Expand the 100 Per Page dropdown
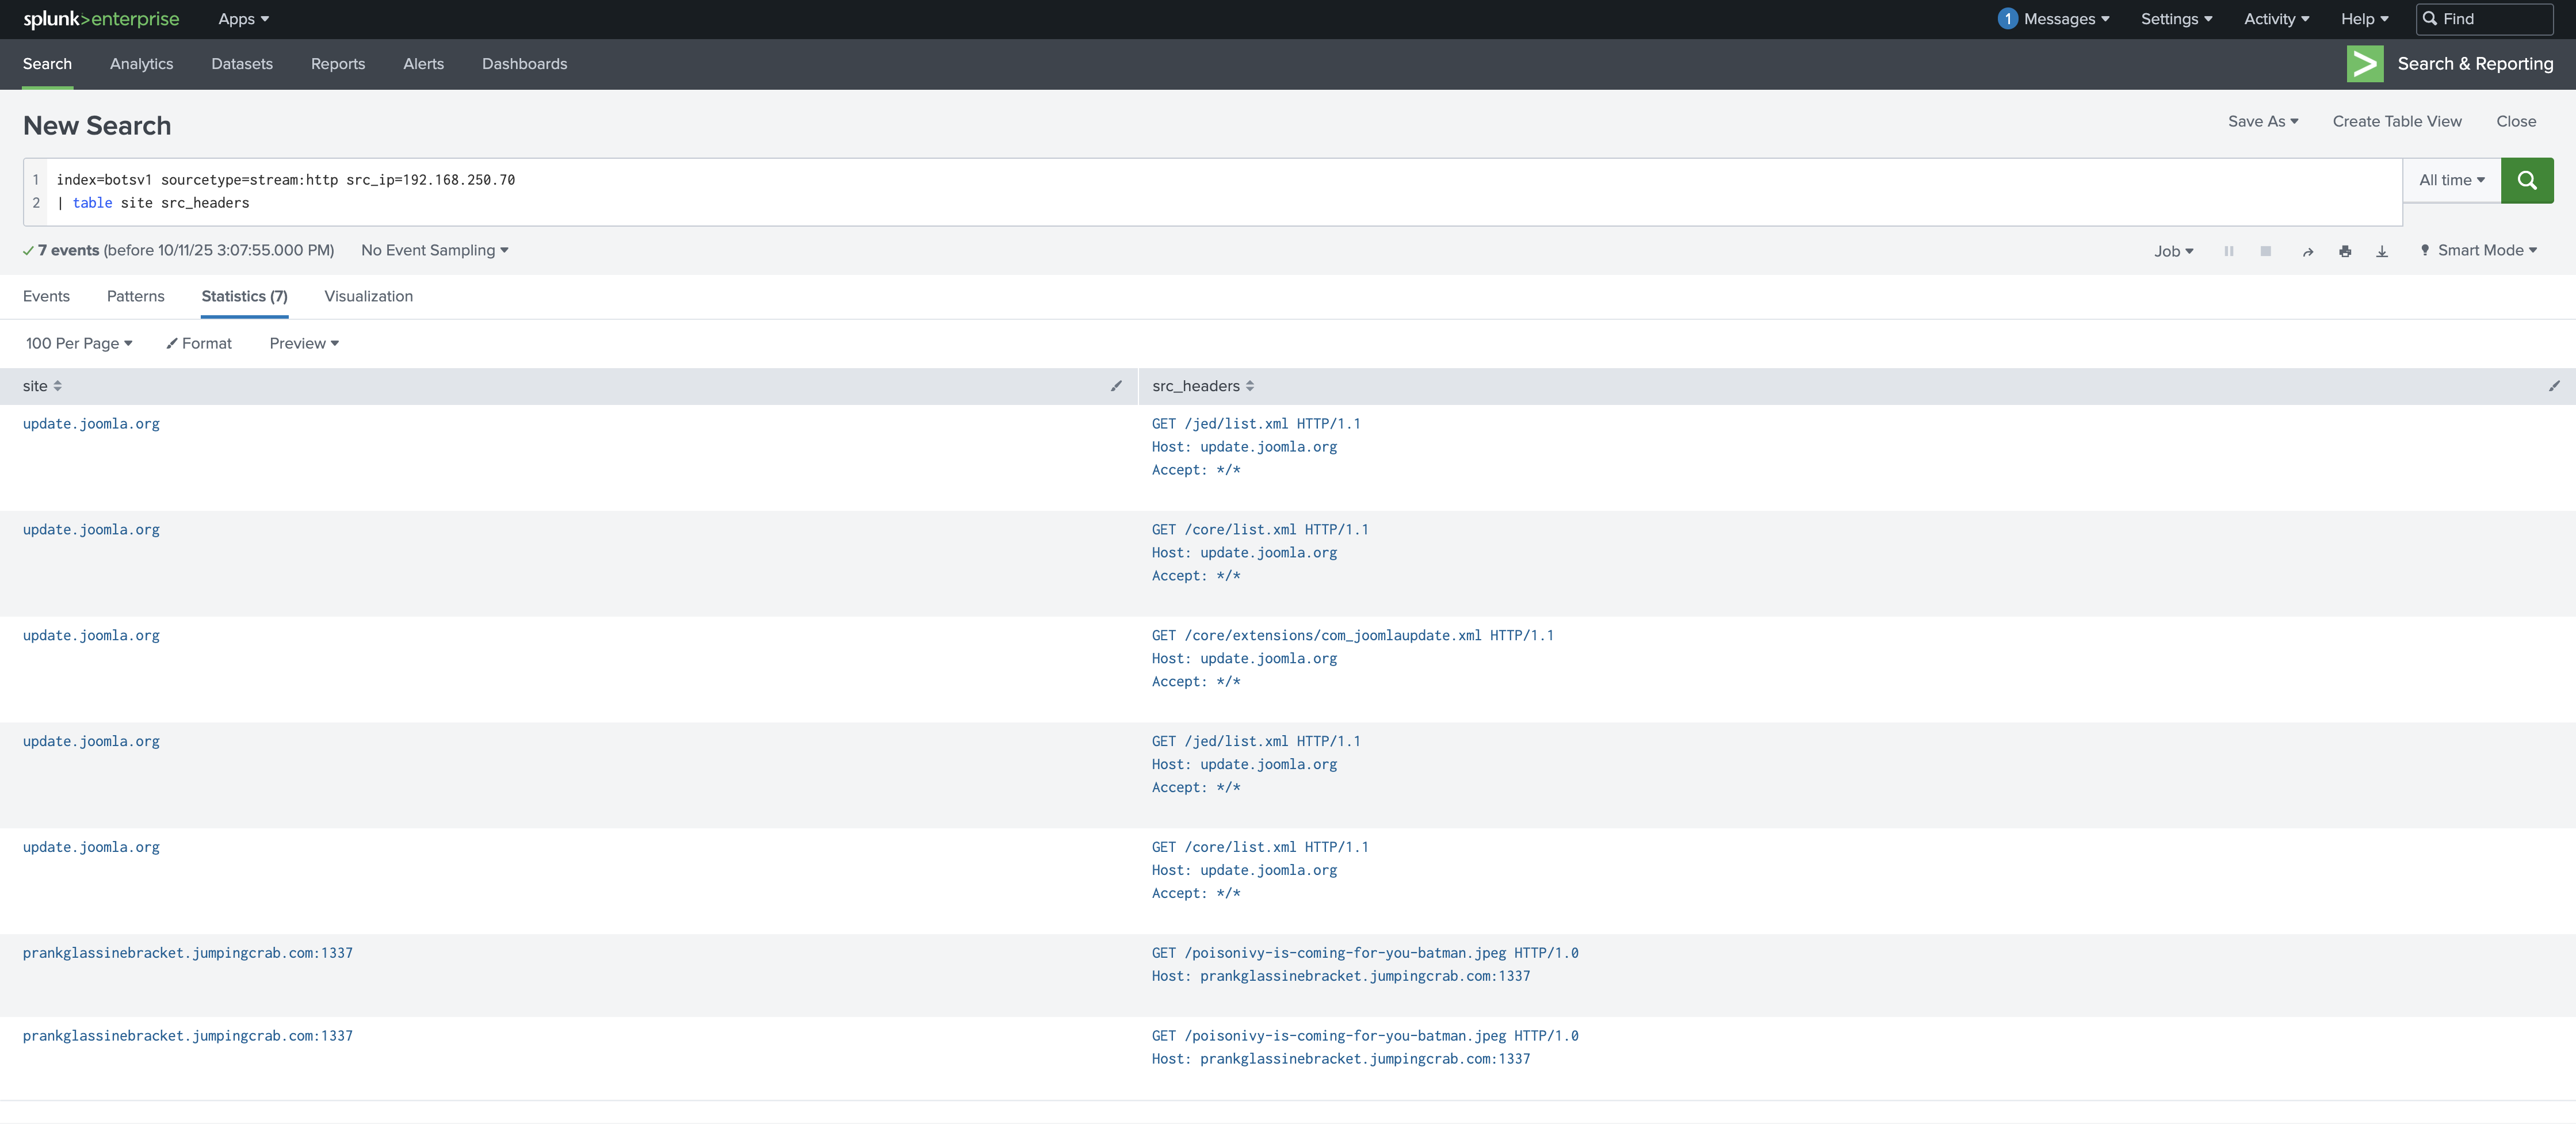The width and height of the screenshot is (2576, 1124). (79, 343)
